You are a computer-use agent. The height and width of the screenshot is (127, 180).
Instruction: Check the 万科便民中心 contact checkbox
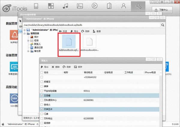42,100
